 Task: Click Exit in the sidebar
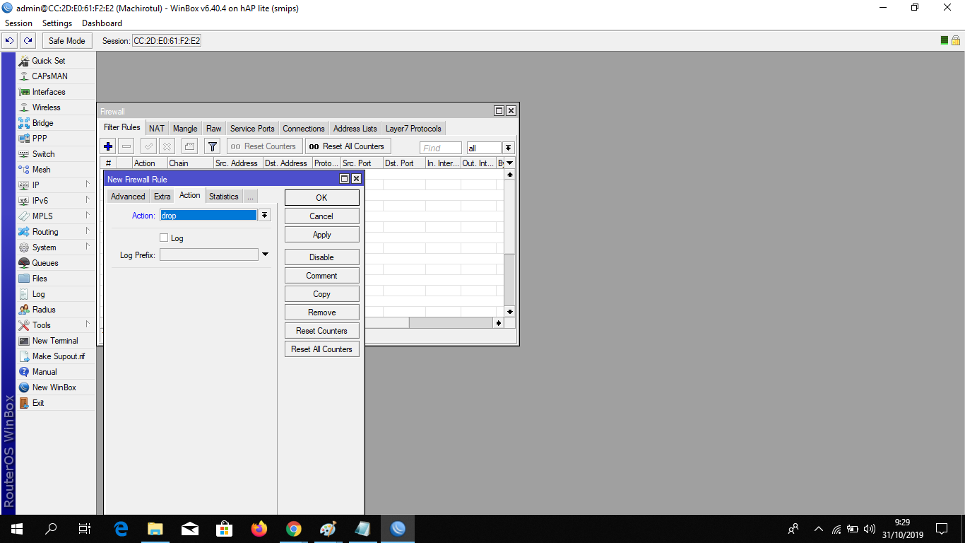coord(56,403)
